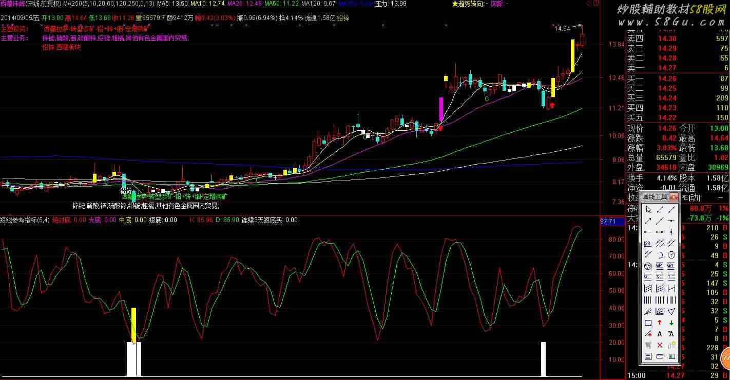
Task: Click the 卖三 14.29 order row
Action: (678, 48)
